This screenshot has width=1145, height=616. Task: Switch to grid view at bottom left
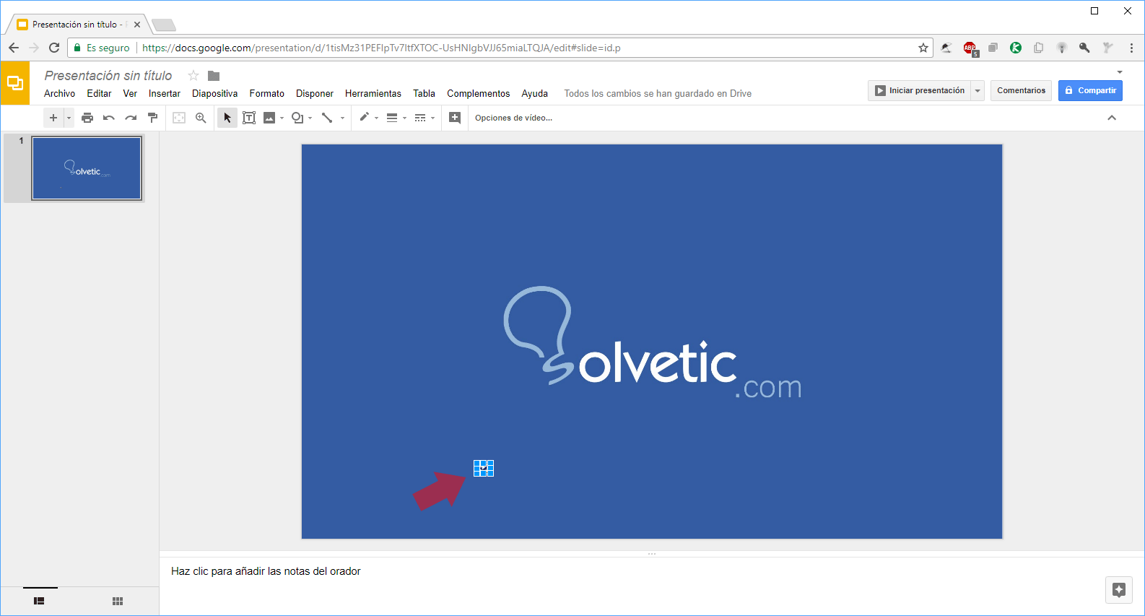click(118, 601)
